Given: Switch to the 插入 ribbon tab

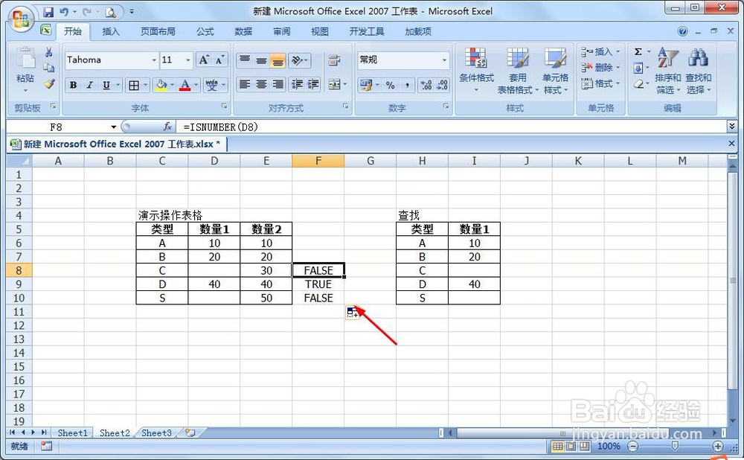Looking at the screenshot, I should tap(109, 31).
